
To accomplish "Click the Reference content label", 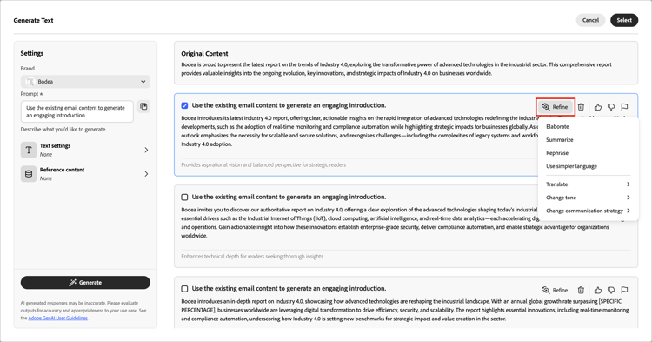I will (62, 170).
